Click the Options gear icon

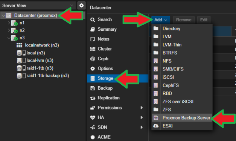tap(93, 69)
